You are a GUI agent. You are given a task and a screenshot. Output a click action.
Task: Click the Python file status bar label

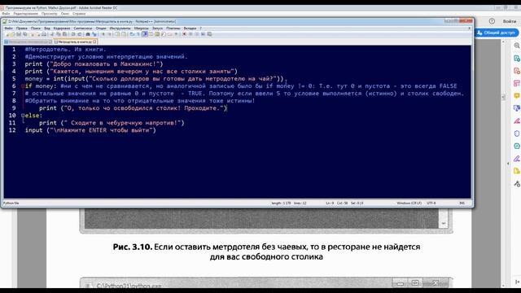11,203
